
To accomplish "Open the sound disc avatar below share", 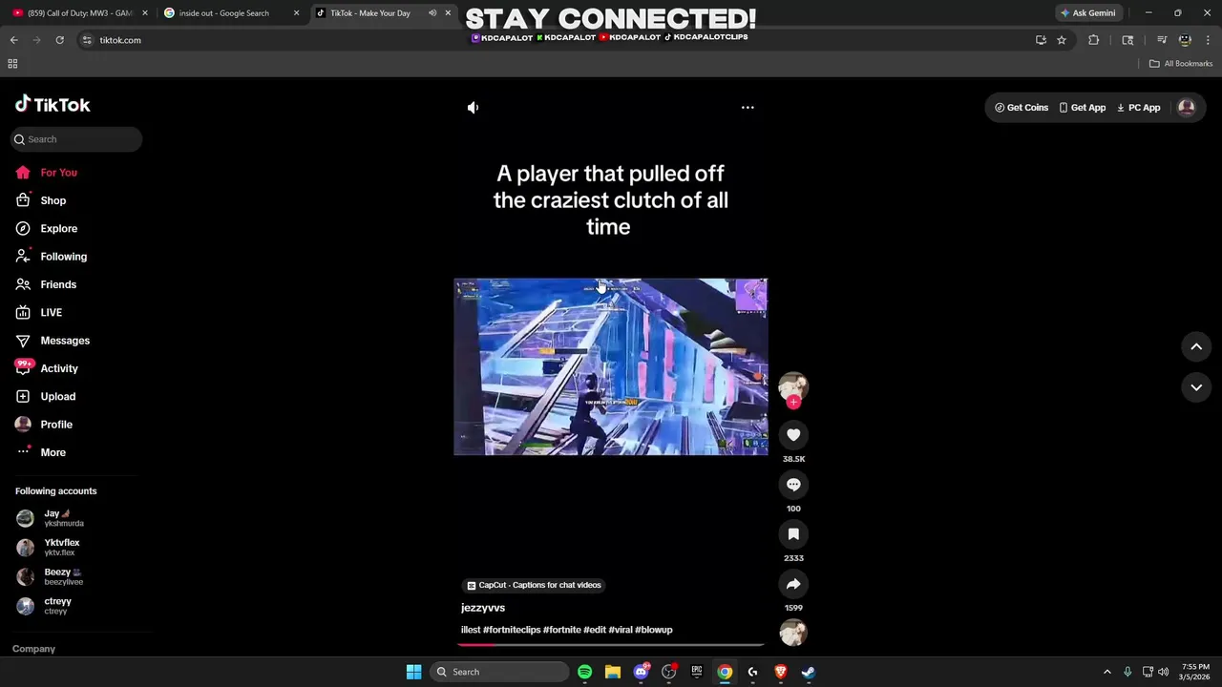I will click(x=793, y=633).
